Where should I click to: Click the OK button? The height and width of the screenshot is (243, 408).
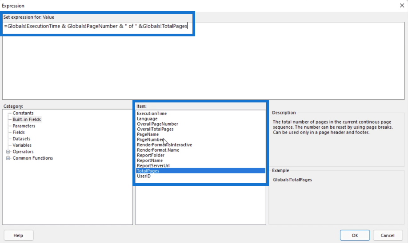click(355, 235)
